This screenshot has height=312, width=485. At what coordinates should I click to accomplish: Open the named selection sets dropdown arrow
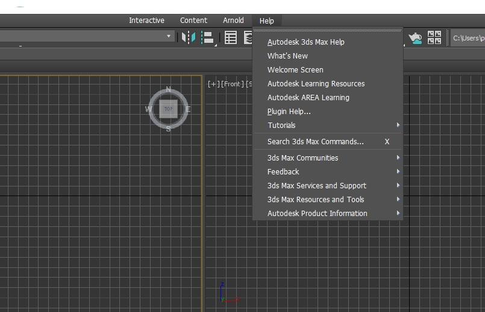pyautogui.click(x=169, y=37)
